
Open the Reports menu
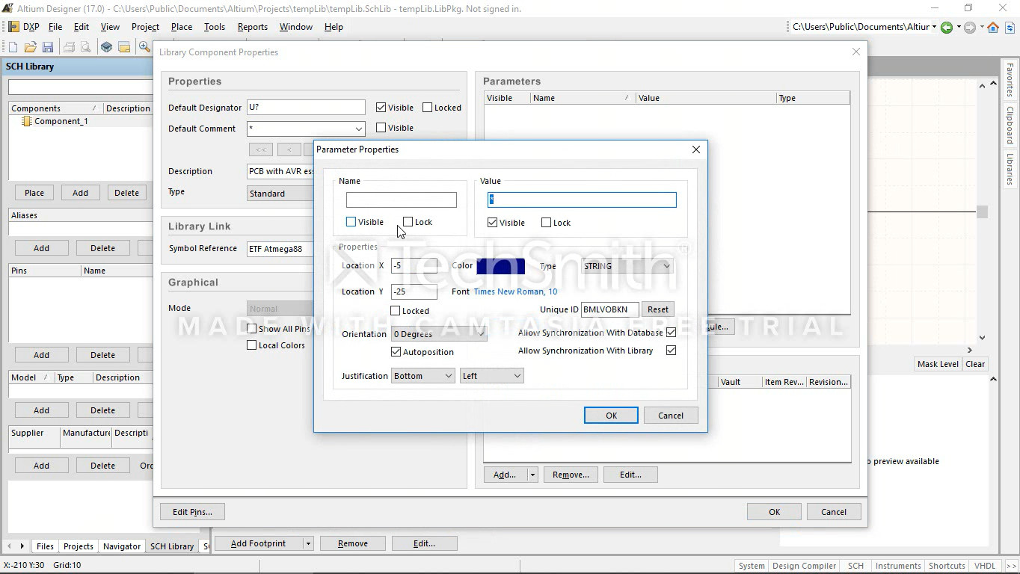click(x=252, y=27)
